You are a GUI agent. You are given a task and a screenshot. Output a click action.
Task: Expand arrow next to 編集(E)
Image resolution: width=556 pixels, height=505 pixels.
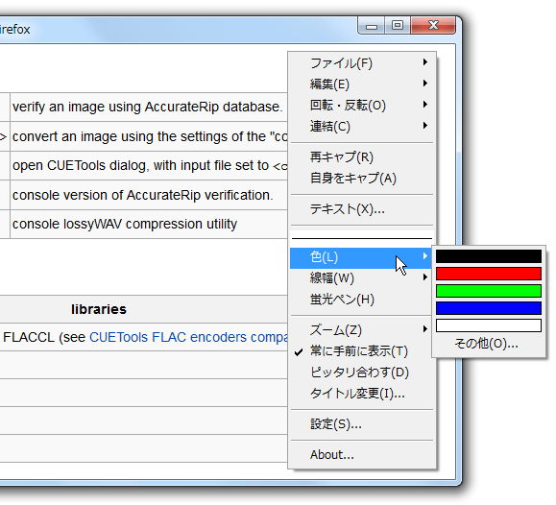click(425, 84)
